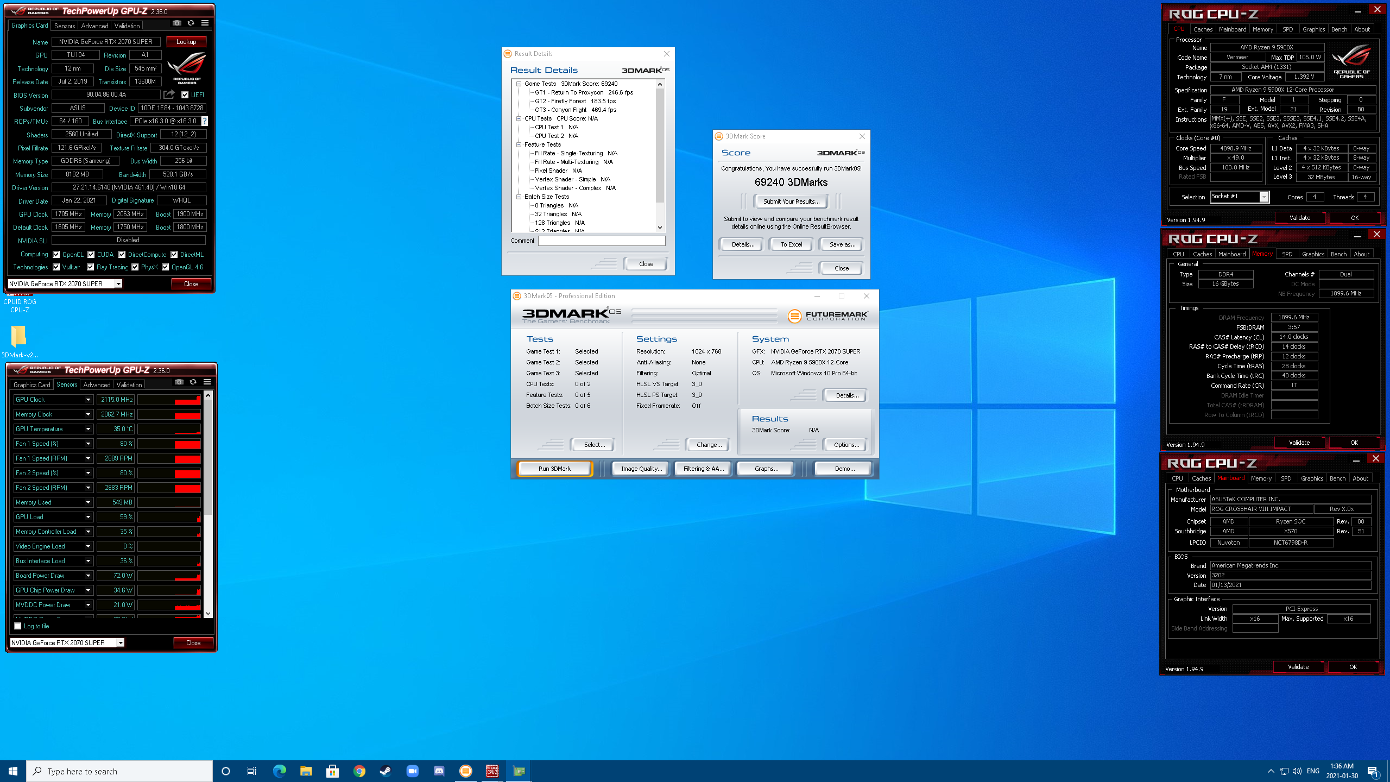Open Graphics tab in top CPU-Z window

point(1313,29)
